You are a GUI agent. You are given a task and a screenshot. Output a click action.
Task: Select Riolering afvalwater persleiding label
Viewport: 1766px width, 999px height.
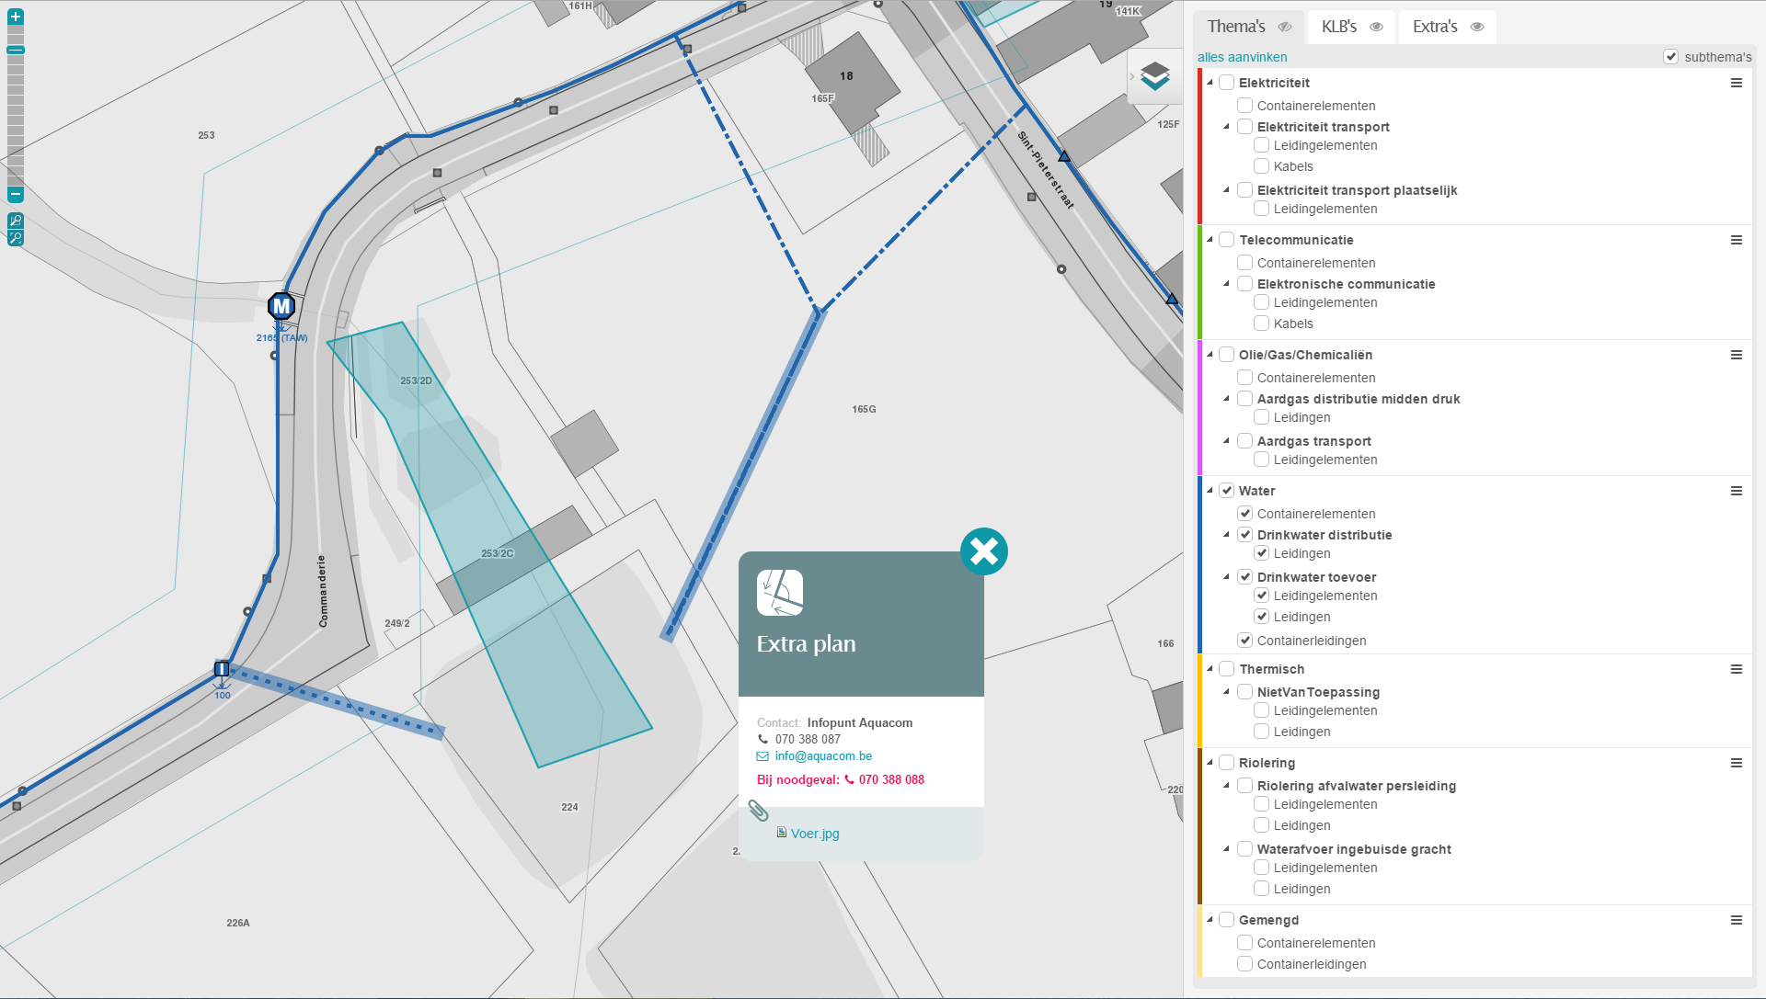(1357, 786)
